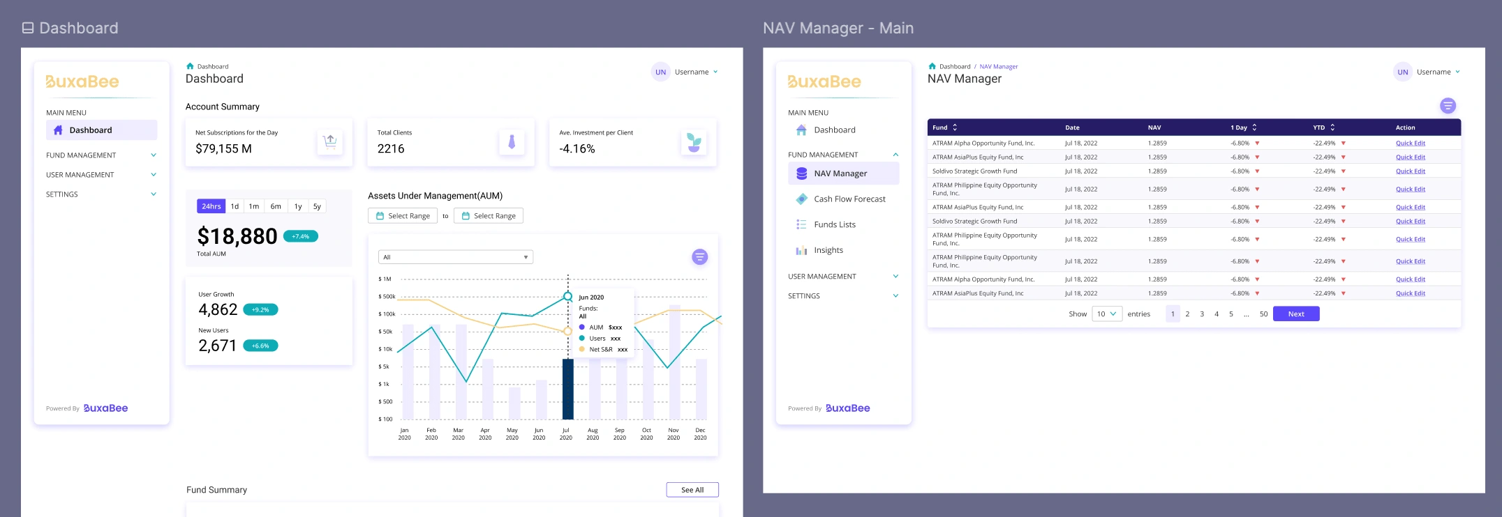Click the teal chart marker at Jun 2020

pos(568,297)
